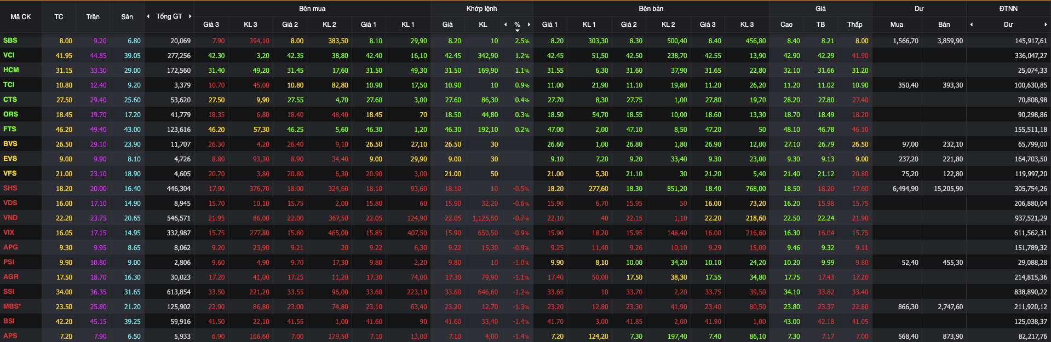Click the Sàn column header
Image resolution: width=1051 pixels, height=342 pixels.
[127, 17]
